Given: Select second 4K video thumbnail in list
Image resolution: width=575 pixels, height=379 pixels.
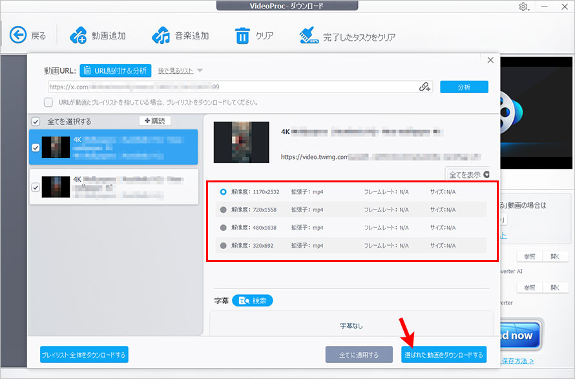Looking at the screenshot, I should point(56,187).
